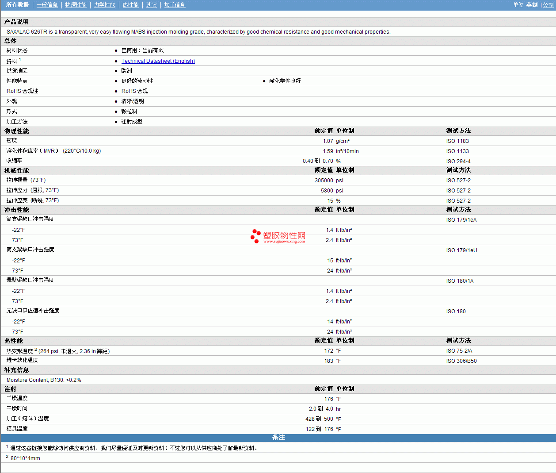Click test method ISO 1133
This screenshot has width=556, height=473.
[457, 151]
